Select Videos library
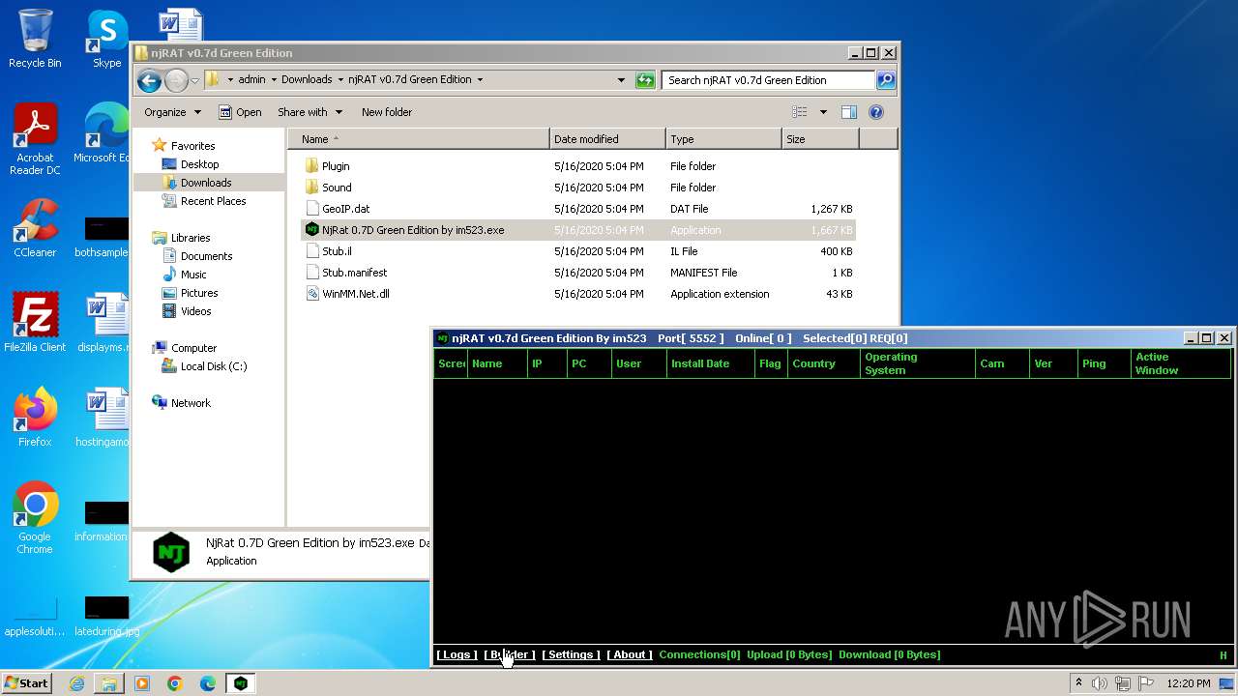Viewport: 1238px width, 696px height. tap(195, 311)
